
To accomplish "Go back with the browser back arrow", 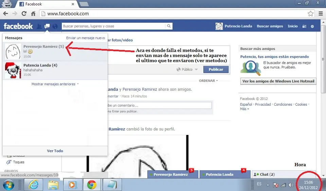I will tap(6, 14).
